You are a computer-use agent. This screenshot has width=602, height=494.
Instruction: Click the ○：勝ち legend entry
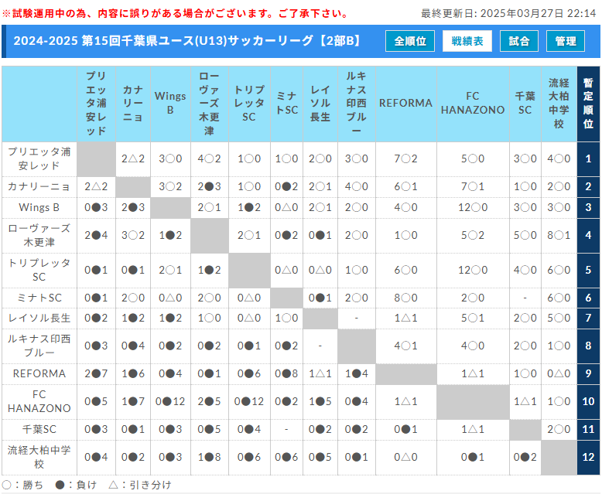(22, 485)
